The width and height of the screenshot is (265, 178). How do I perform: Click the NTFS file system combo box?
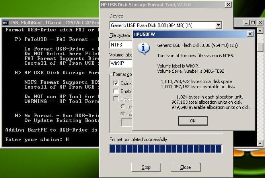[121, 45]
